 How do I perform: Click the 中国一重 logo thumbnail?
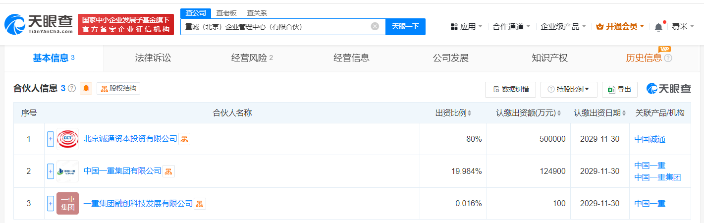point(67,171)
